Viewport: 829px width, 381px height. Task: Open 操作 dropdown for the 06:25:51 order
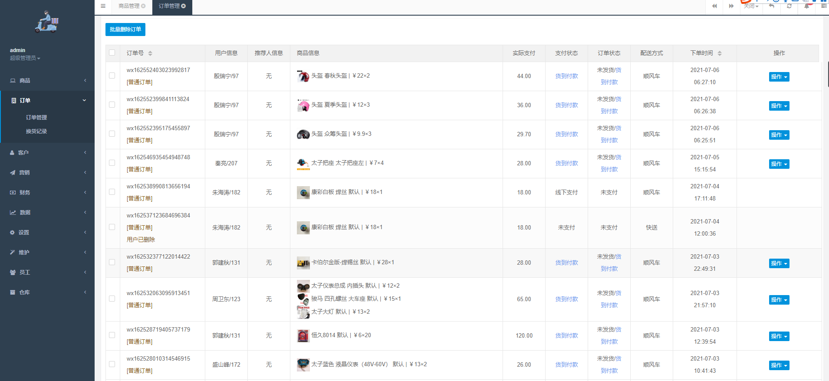coord(779,135)
